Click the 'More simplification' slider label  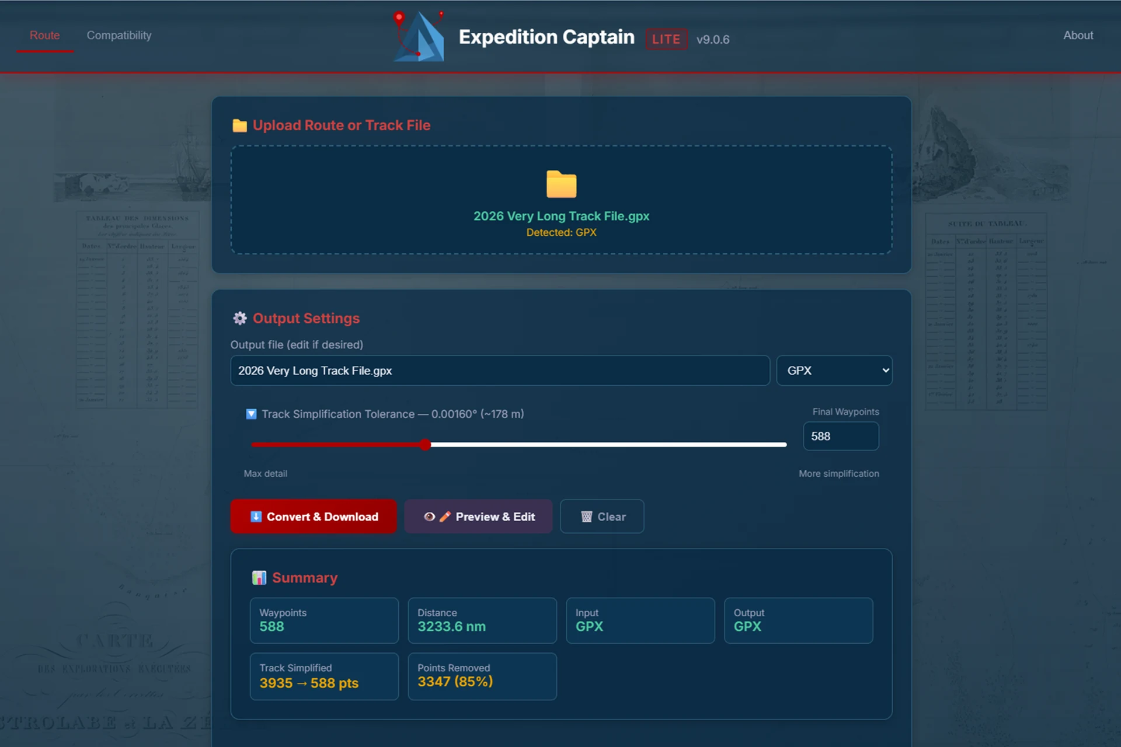click(839, 473)
